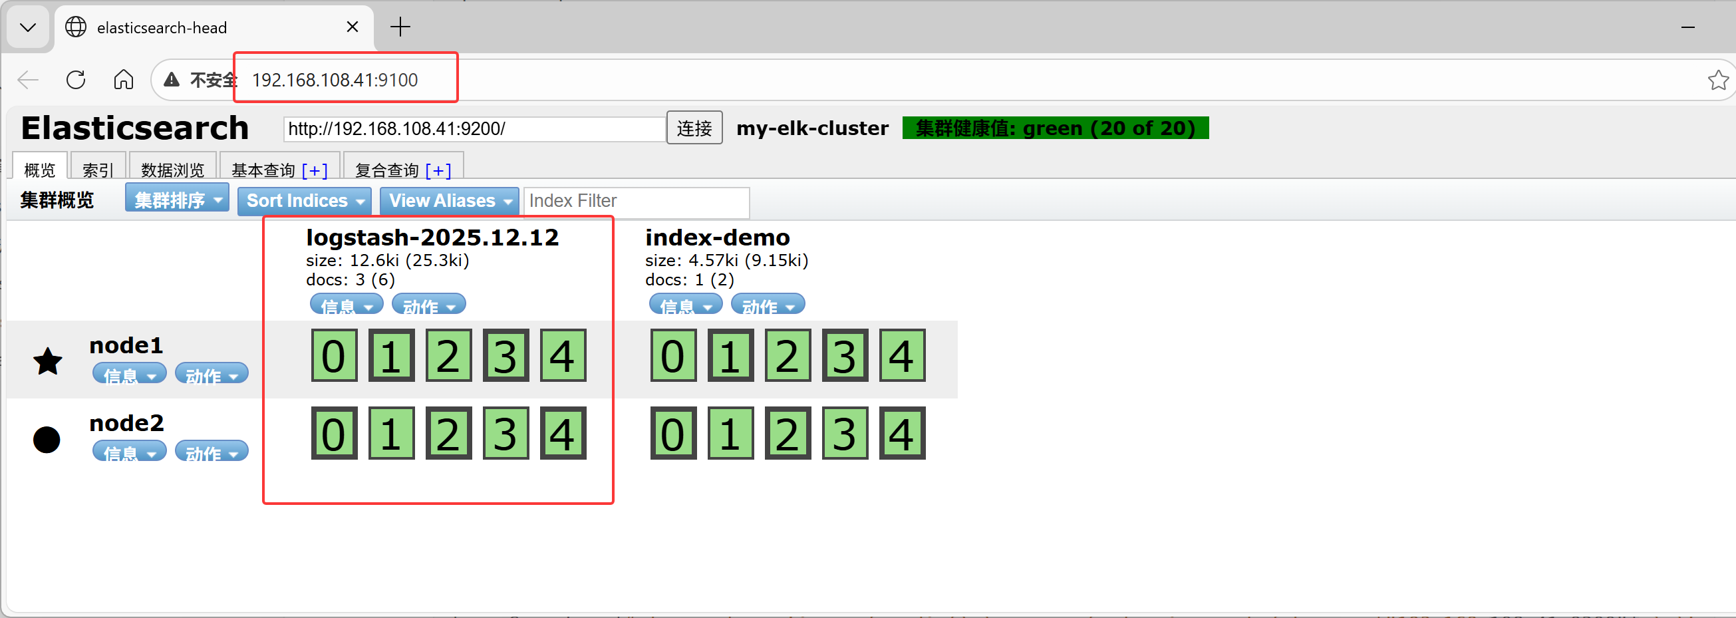
Task: Click index-demo shard 1 on node2
Action: [x=730, y=433]
